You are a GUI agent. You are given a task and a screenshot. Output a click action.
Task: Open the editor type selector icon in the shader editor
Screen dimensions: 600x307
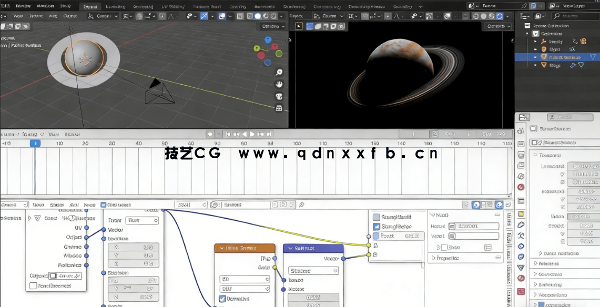click(x=5, y=204)
